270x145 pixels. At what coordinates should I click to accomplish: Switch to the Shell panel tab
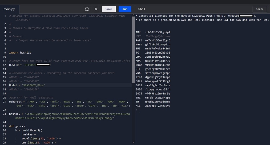tap(142, 9)
